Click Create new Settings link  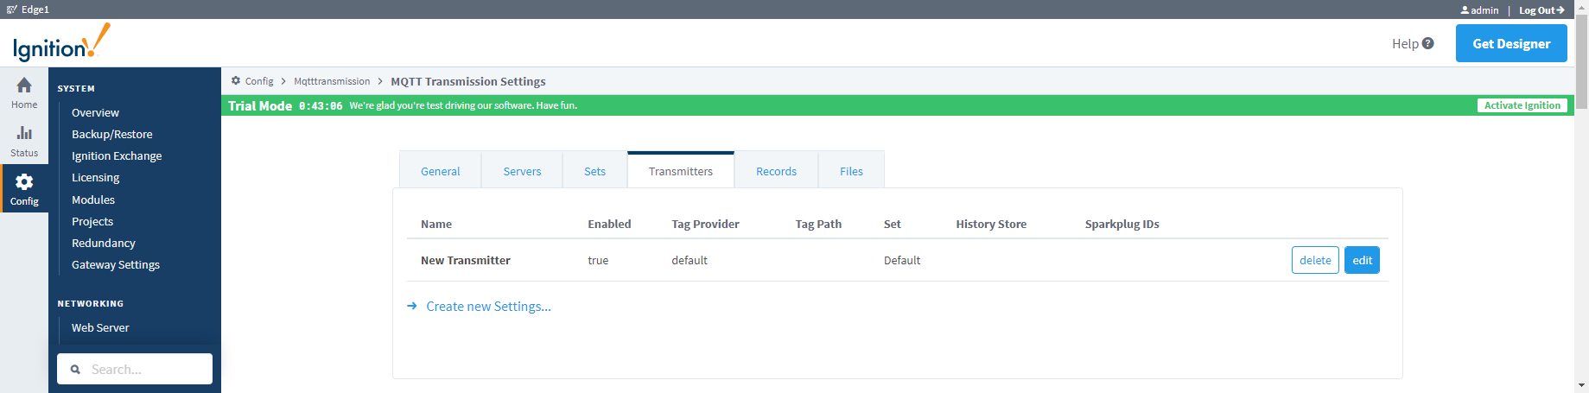pyautogui.click(x=488, y=306)
